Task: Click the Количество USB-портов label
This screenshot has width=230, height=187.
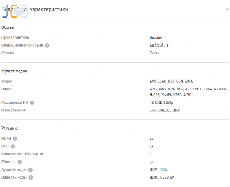Action: coord(23,154)
